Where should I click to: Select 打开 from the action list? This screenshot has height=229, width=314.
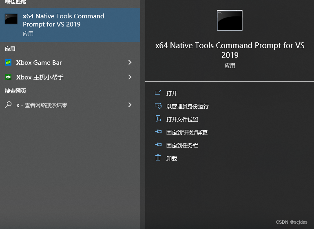click(x=172, y=93)
